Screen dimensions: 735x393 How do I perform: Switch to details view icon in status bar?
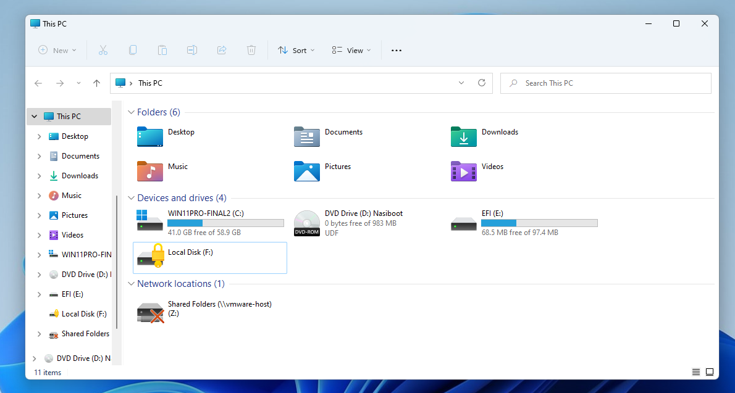(x=696, y=372)
